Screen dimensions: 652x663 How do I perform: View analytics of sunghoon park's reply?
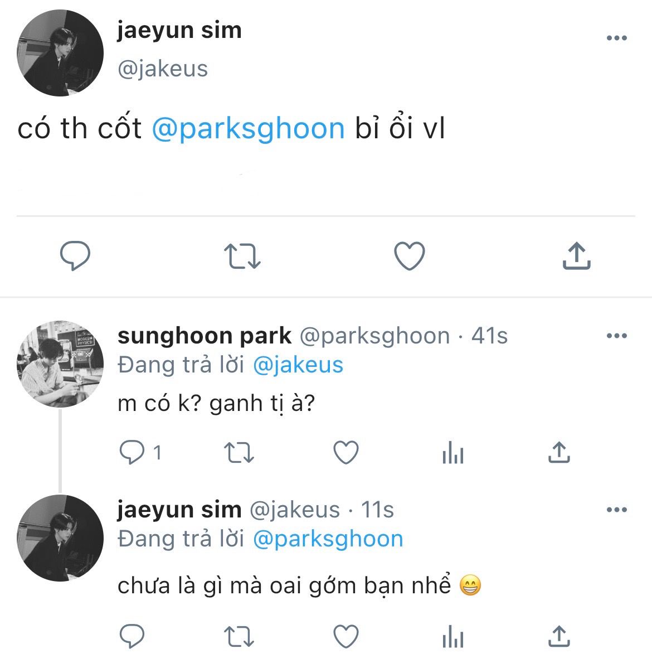453,452
